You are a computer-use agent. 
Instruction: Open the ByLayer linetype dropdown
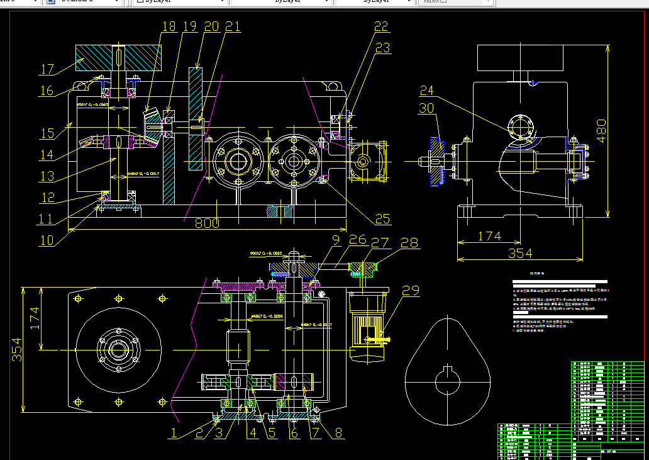tap(282, 1)
